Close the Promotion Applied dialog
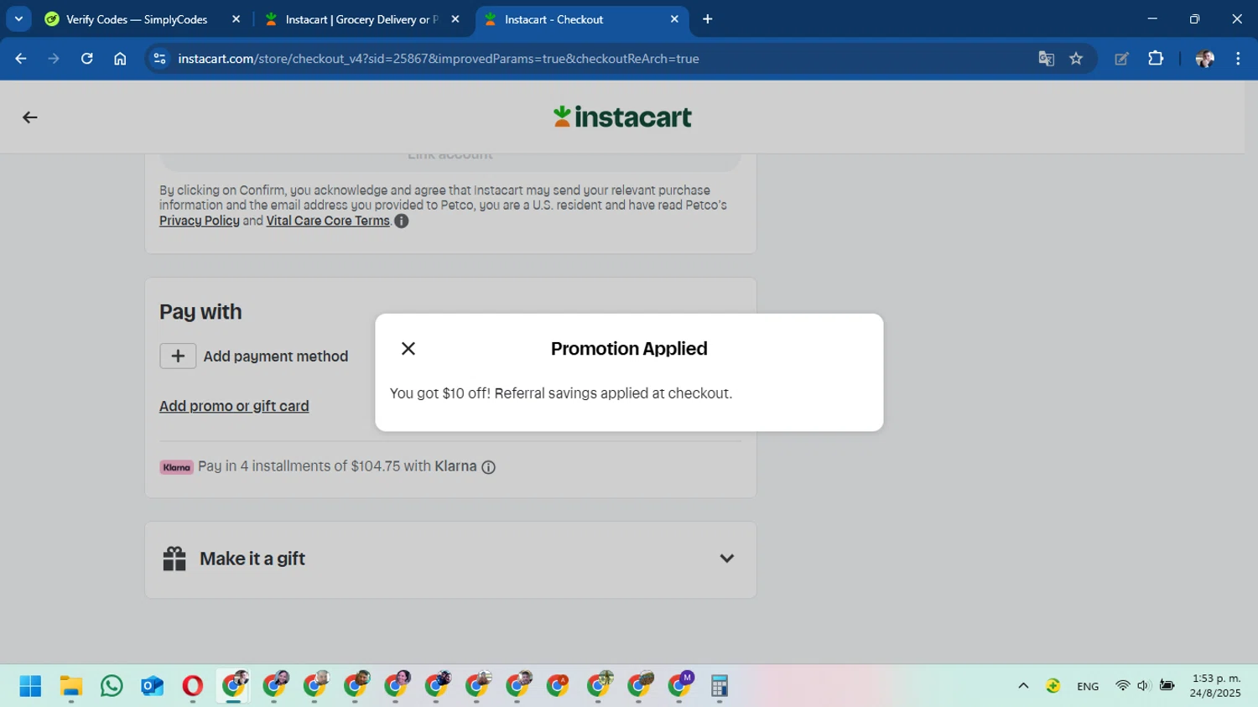 click(x=408, y=348)
